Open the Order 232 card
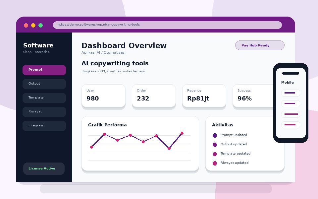This screenshot has width=318, height=199. pyautogui.click(x=154, y=96)
